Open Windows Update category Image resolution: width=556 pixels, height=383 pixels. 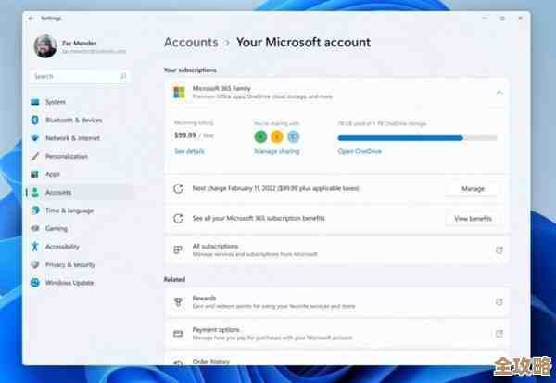[x=80, y=283]
